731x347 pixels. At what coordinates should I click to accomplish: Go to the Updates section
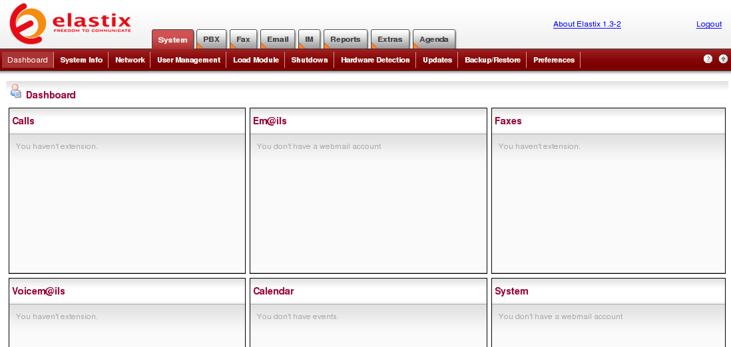pos(437,60)
